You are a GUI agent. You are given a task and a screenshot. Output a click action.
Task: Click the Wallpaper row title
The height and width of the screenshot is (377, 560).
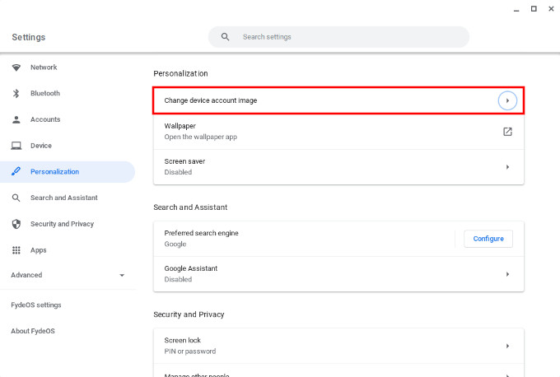180,126
